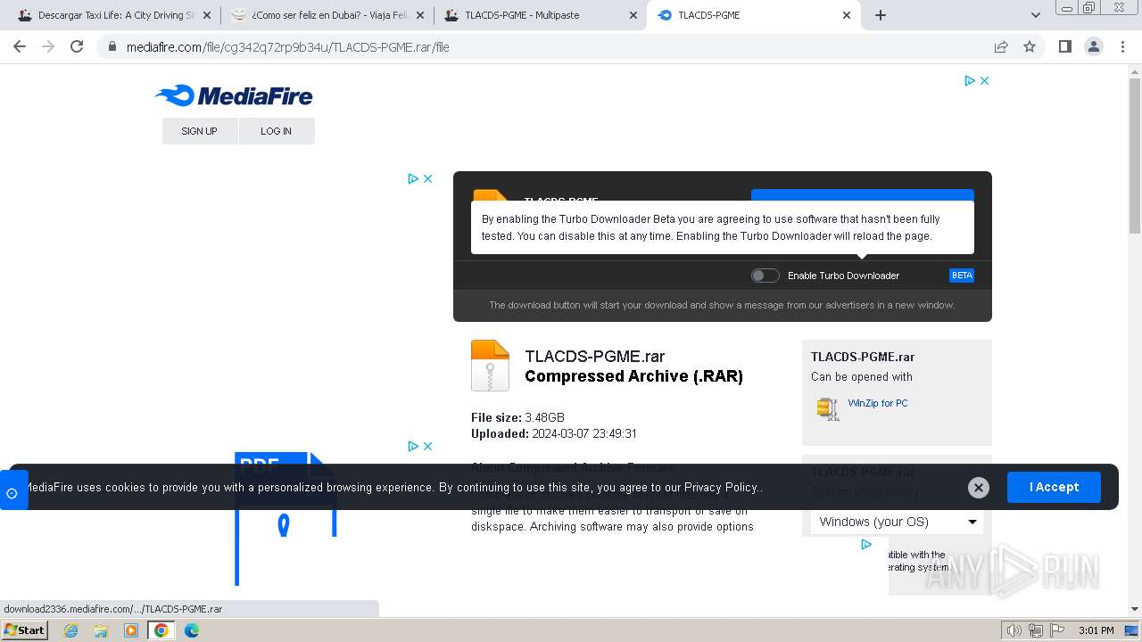Open media player from taskbar
The height and width of the screenshot is (642, 1142).
point(131,630)
